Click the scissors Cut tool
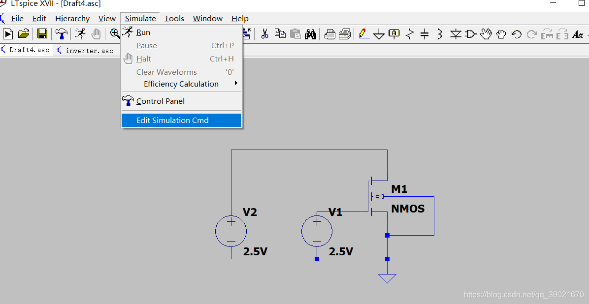 (265, 34)
